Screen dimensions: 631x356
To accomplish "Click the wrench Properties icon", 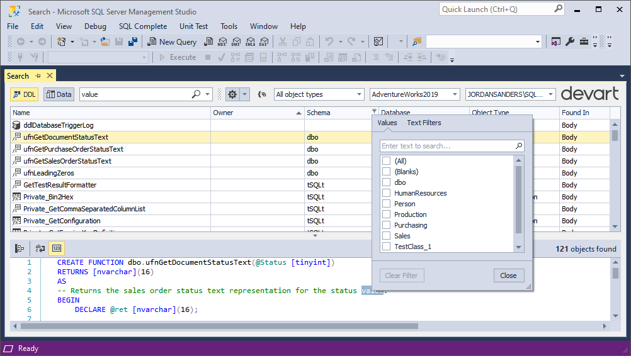I will pos(570,42).
